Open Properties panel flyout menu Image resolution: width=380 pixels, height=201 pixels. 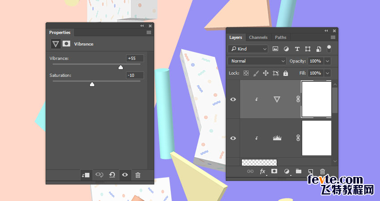pos(149,33)
